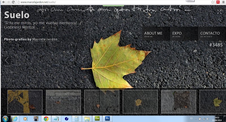
Task: Switch to Dreamweaver in the taskbar
Action: click(97, 119)
